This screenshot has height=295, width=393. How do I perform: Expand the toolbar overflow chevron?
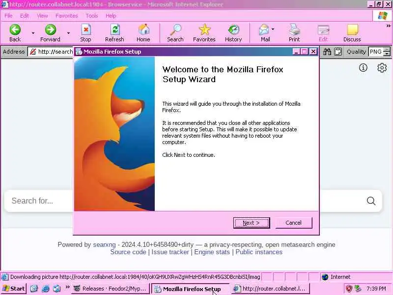pos(388,26)
